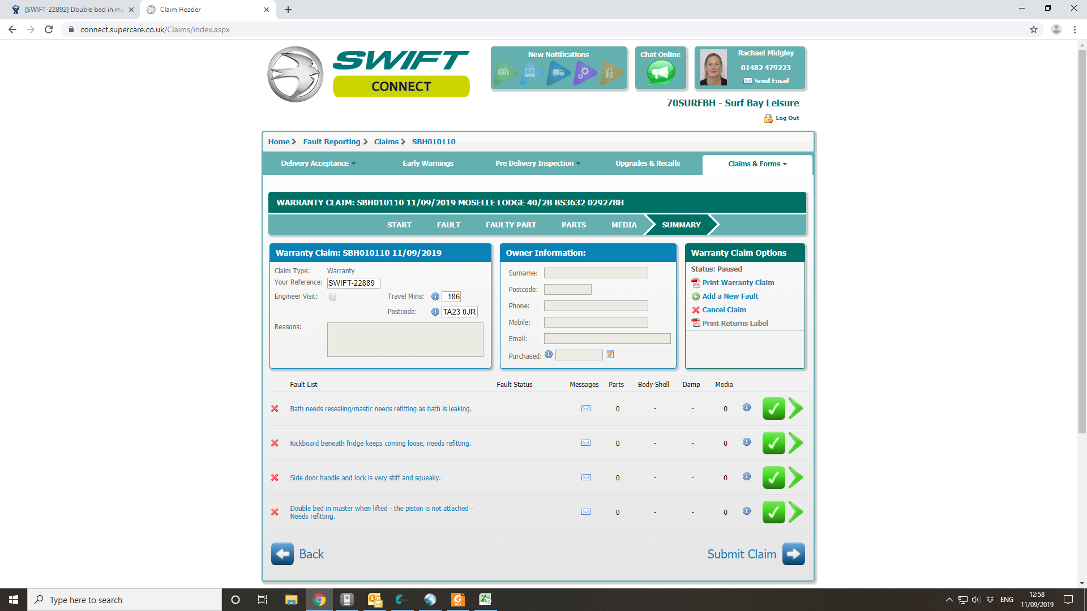Click the Surname input field
1087x611 pixels.
pyautogui.click(x=596, y=273)
